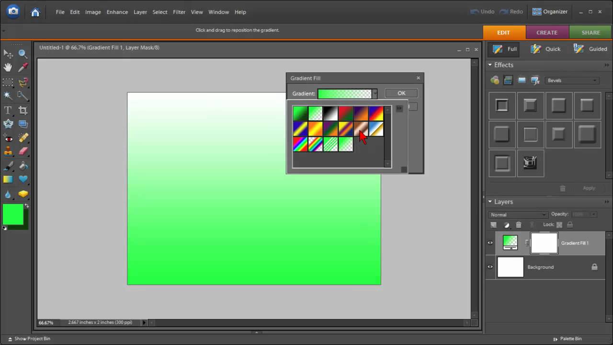Open the Filter menu
Viewport: 613px width, 345px height.
[179, 12]
